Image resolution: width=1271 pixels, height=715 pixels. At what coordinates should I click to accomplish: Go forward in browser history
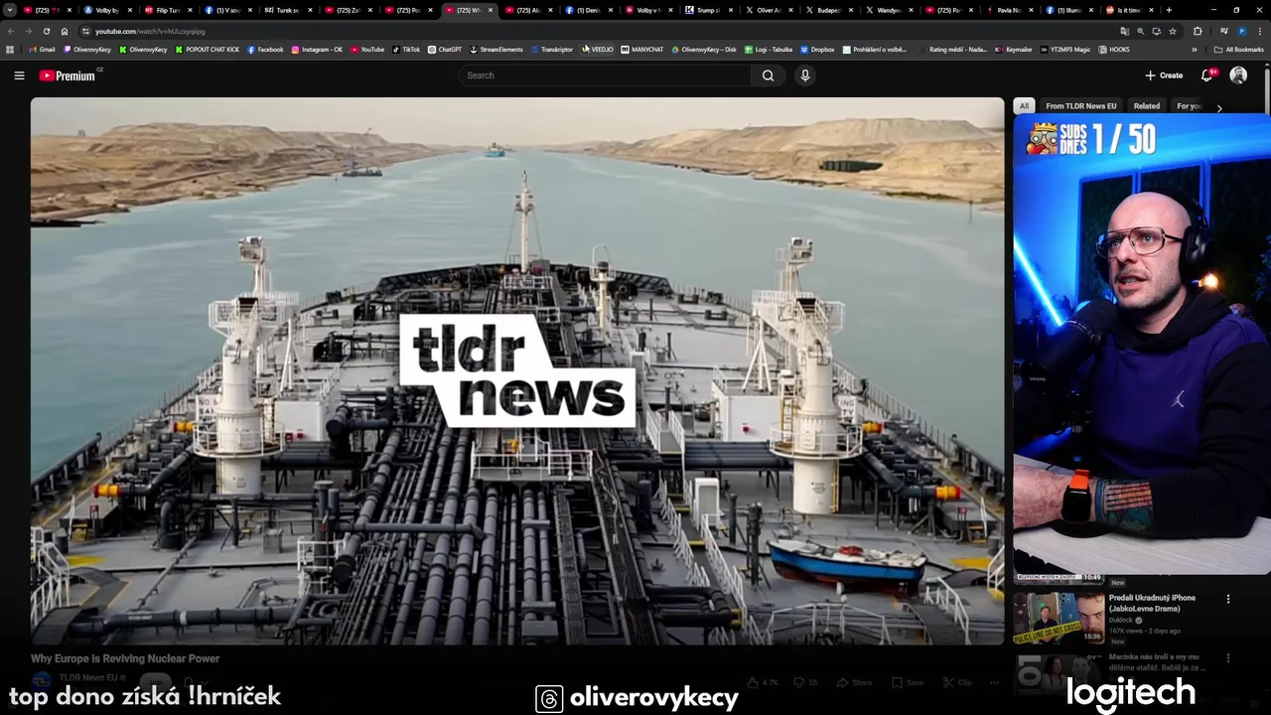click(29, 31)
